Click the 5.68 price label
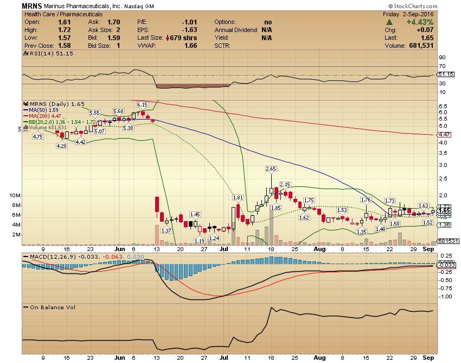The height and width of the screenshot is (363, 461). click(118, 111)
